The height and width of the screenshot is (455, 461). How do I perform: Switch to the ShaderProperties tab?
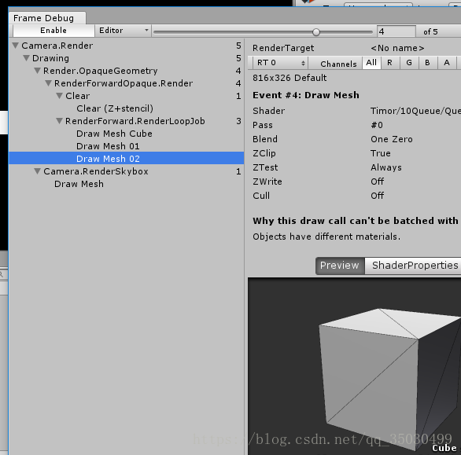(413, 266)
